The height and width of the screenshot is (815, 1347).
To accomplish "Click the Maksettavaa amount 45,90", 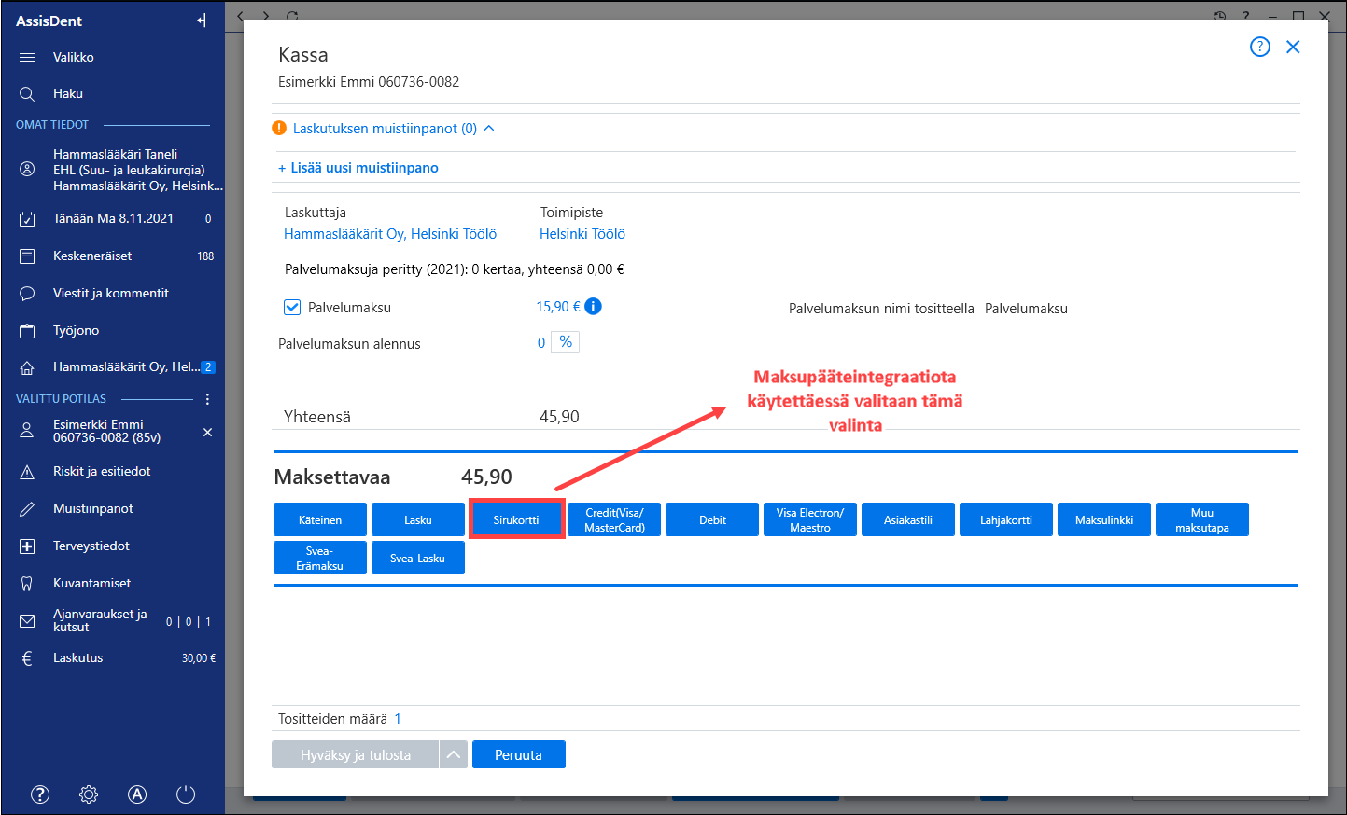I will tap(486, 477).
